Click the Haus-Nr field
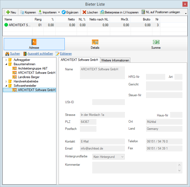This screenshot has width=190, height=187. (x=176, y=115)
